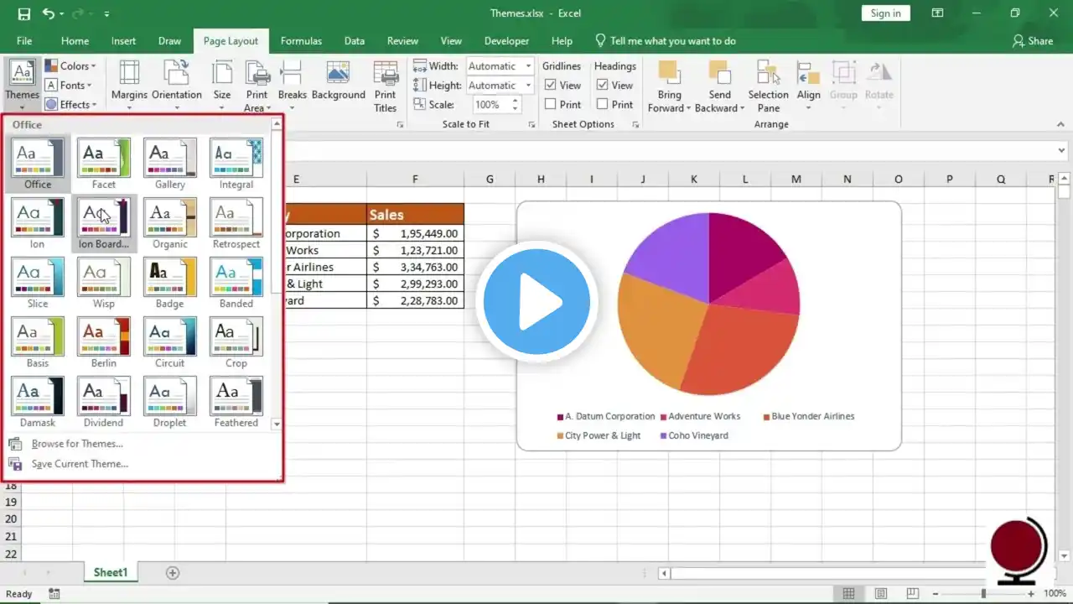Click Save Current Theme
1073x604 pixels.
(80, 464)
